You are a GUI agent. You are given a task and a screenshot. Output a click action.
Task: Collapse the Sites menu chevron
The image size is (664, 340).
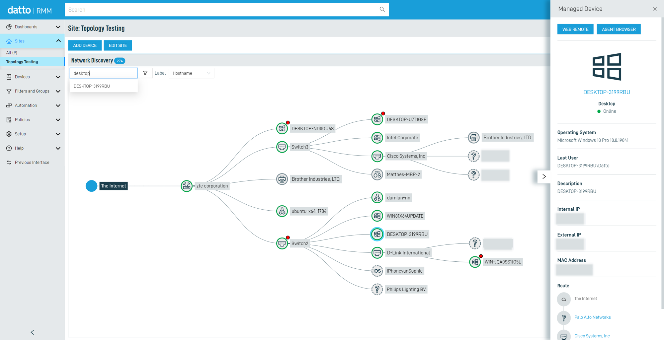[x=58, y=41]
